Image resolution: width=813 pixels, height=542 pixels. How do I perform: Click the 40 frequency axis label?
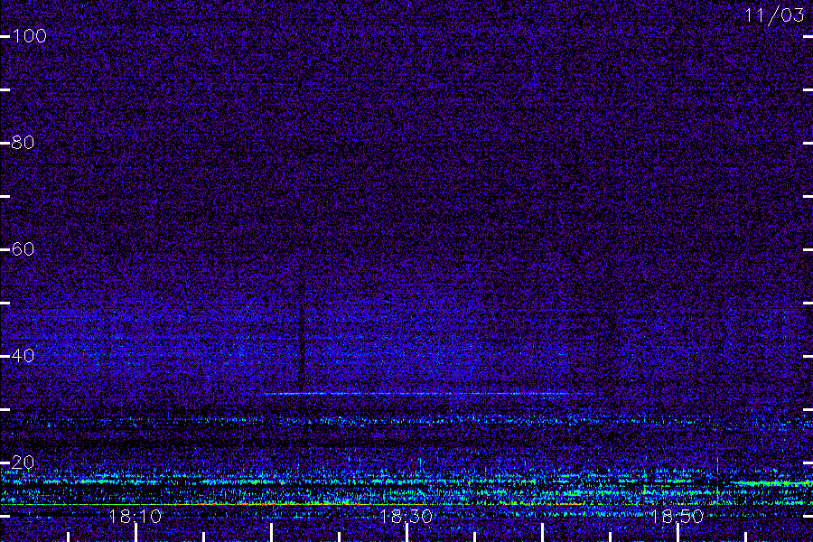click(x=23, y=356)
